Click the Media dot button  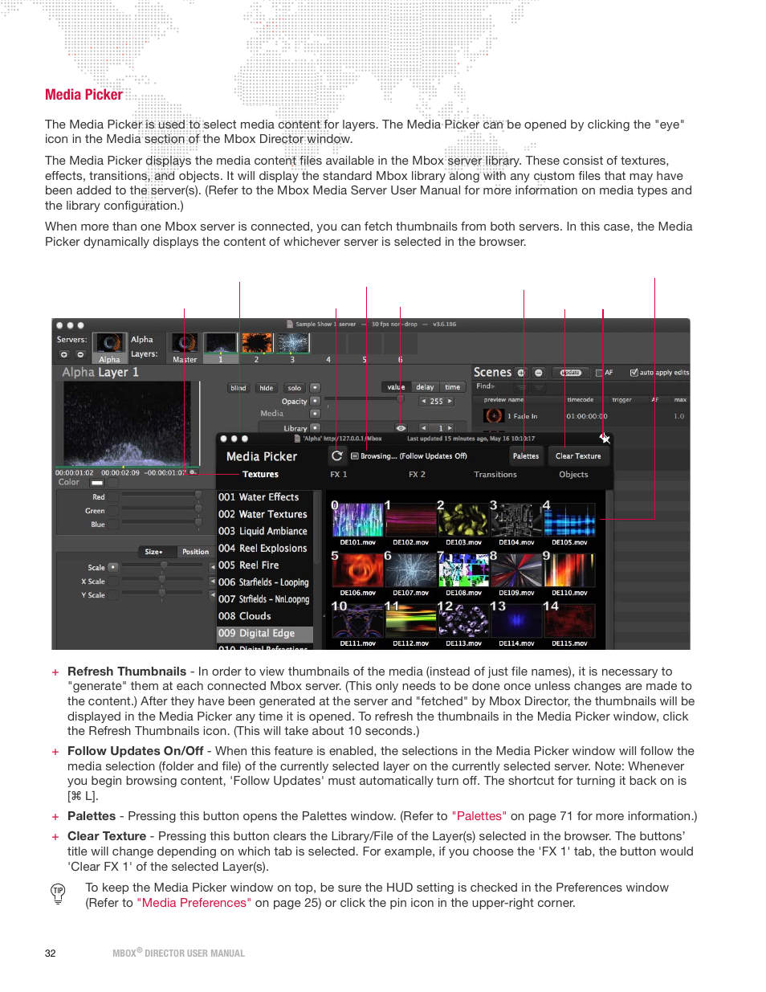315,414
